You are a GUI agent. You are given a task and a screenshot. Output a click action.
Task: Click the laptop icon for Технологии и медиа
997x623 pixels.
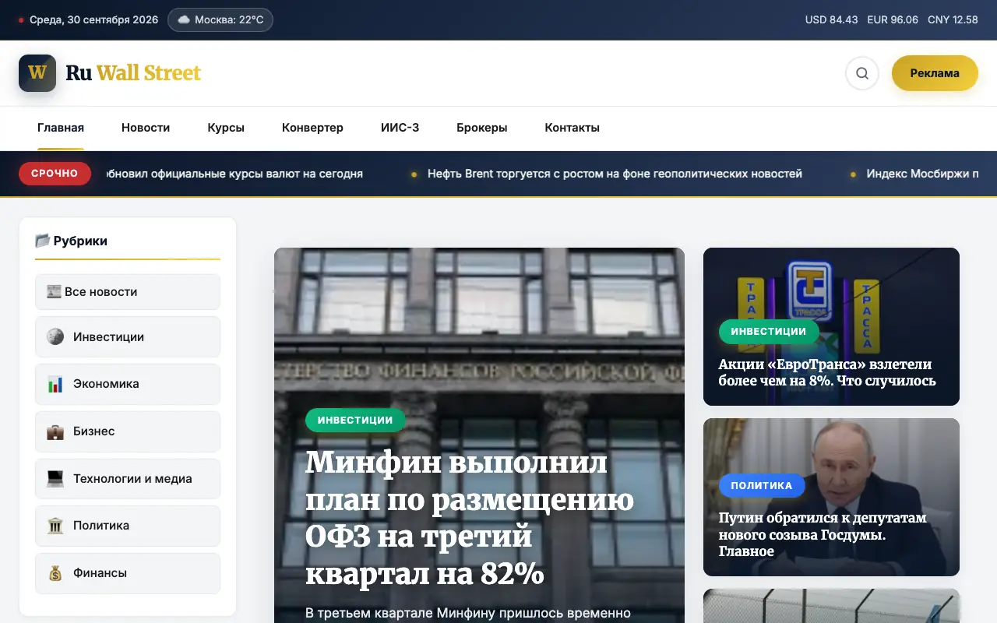55,479
